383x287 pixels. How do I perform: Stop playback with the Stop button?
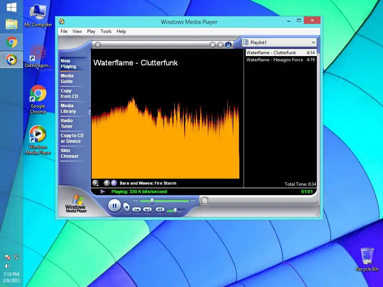pos(126,207)
